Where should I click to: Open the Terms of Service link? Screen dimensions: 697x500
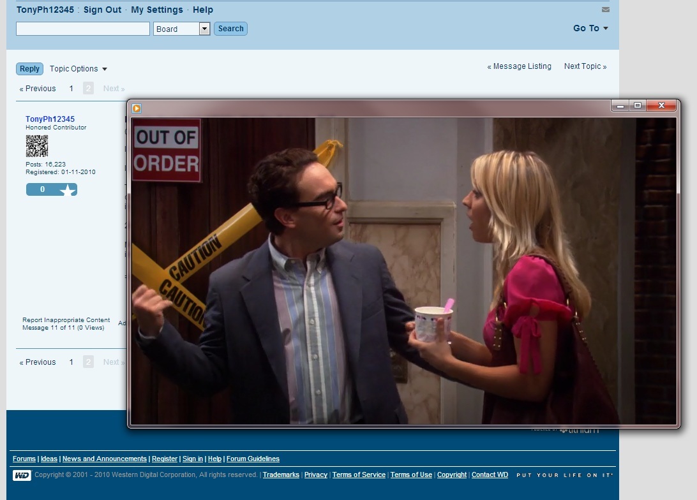pos(359,474)
